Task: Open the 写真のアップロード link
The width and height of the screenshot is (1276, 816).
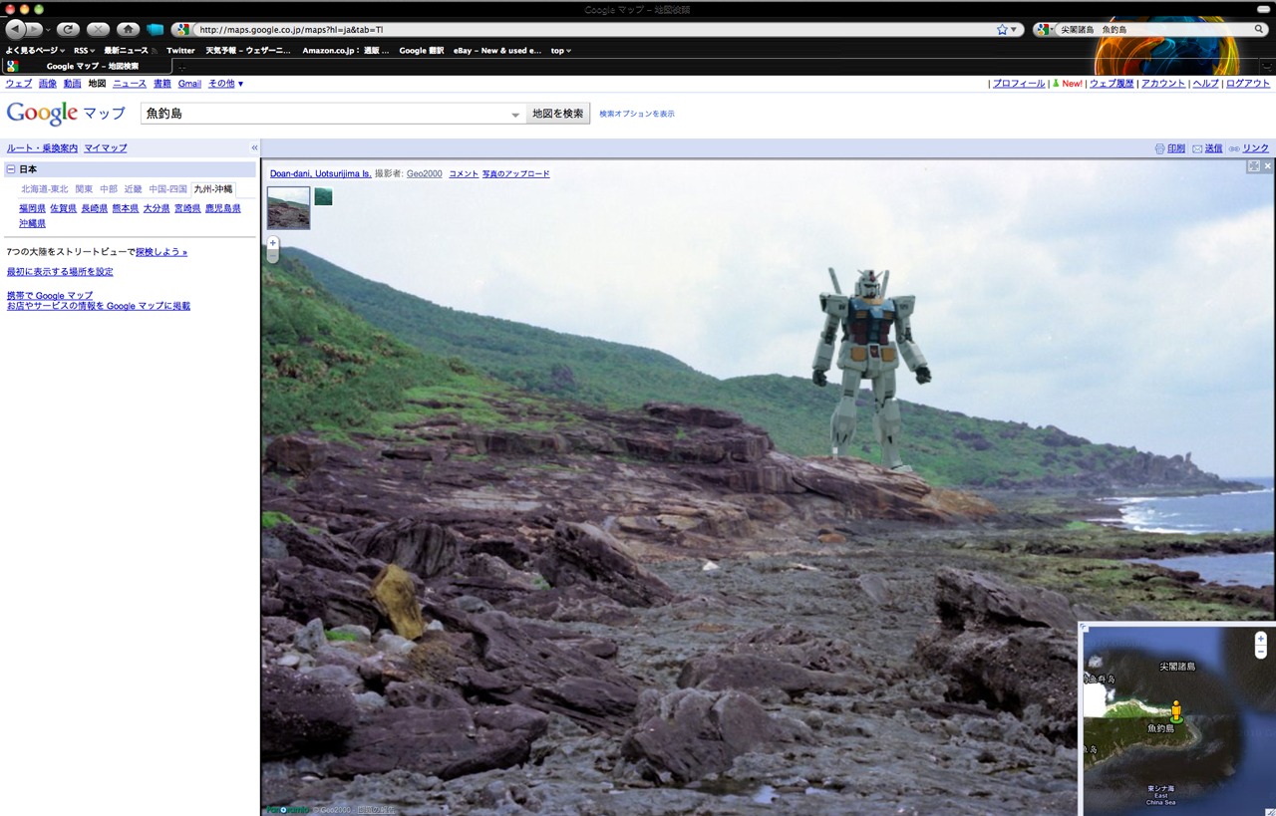Action: pyautogui.click(x=516, y=174)
